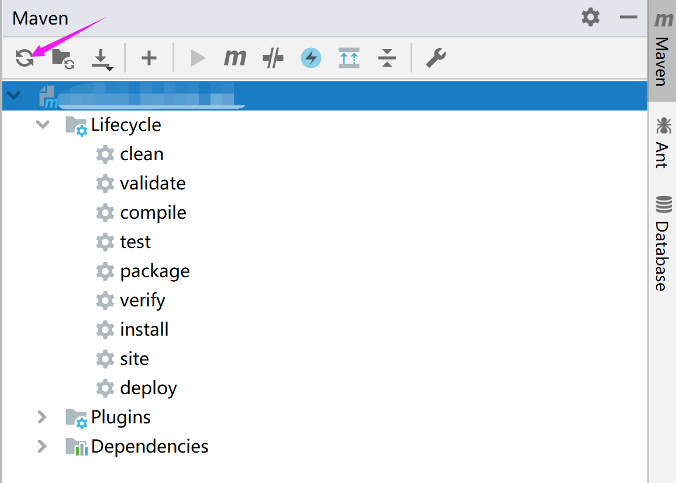This screenshot has width=676, height=483.
Task: Open the Ant side tab
Action: coord(662,143)
